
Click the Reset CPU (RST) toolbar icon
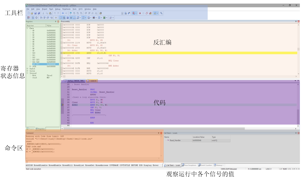pos(28,18)
